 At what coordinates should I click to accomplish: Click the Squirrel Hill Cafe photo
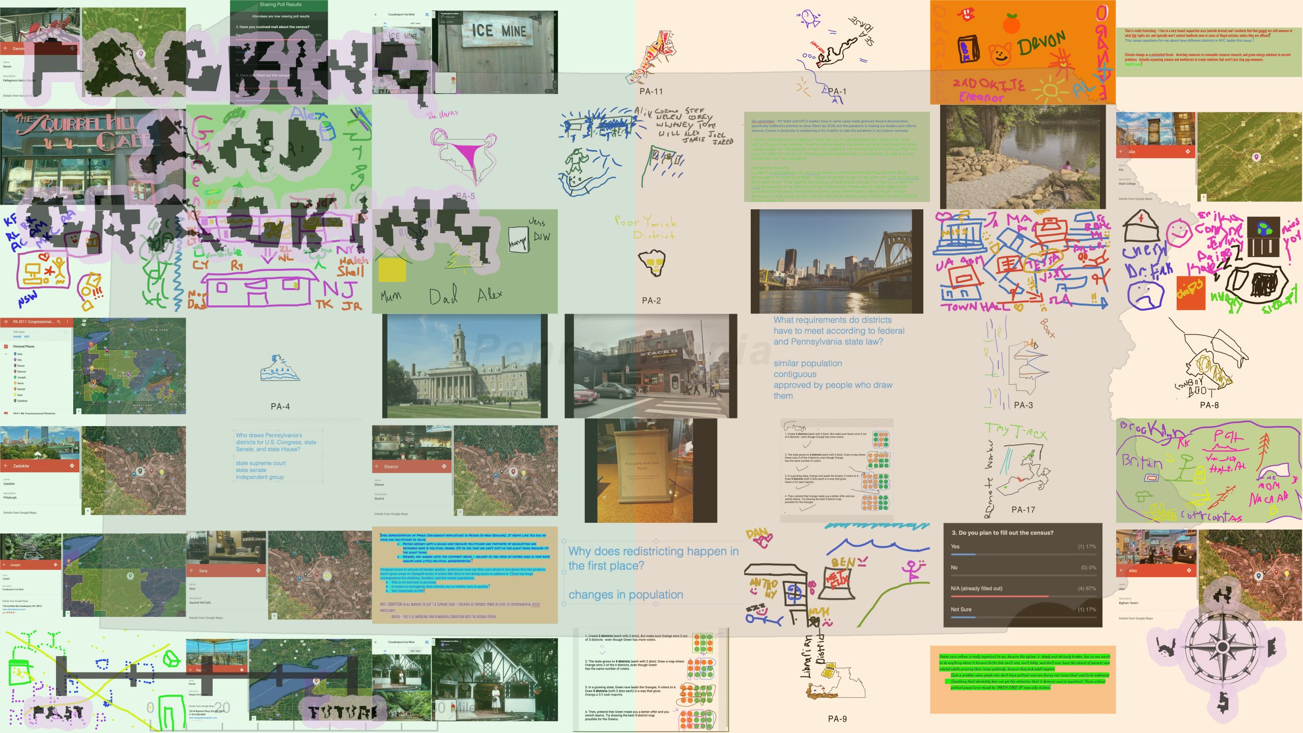click(x=93, y=157)
